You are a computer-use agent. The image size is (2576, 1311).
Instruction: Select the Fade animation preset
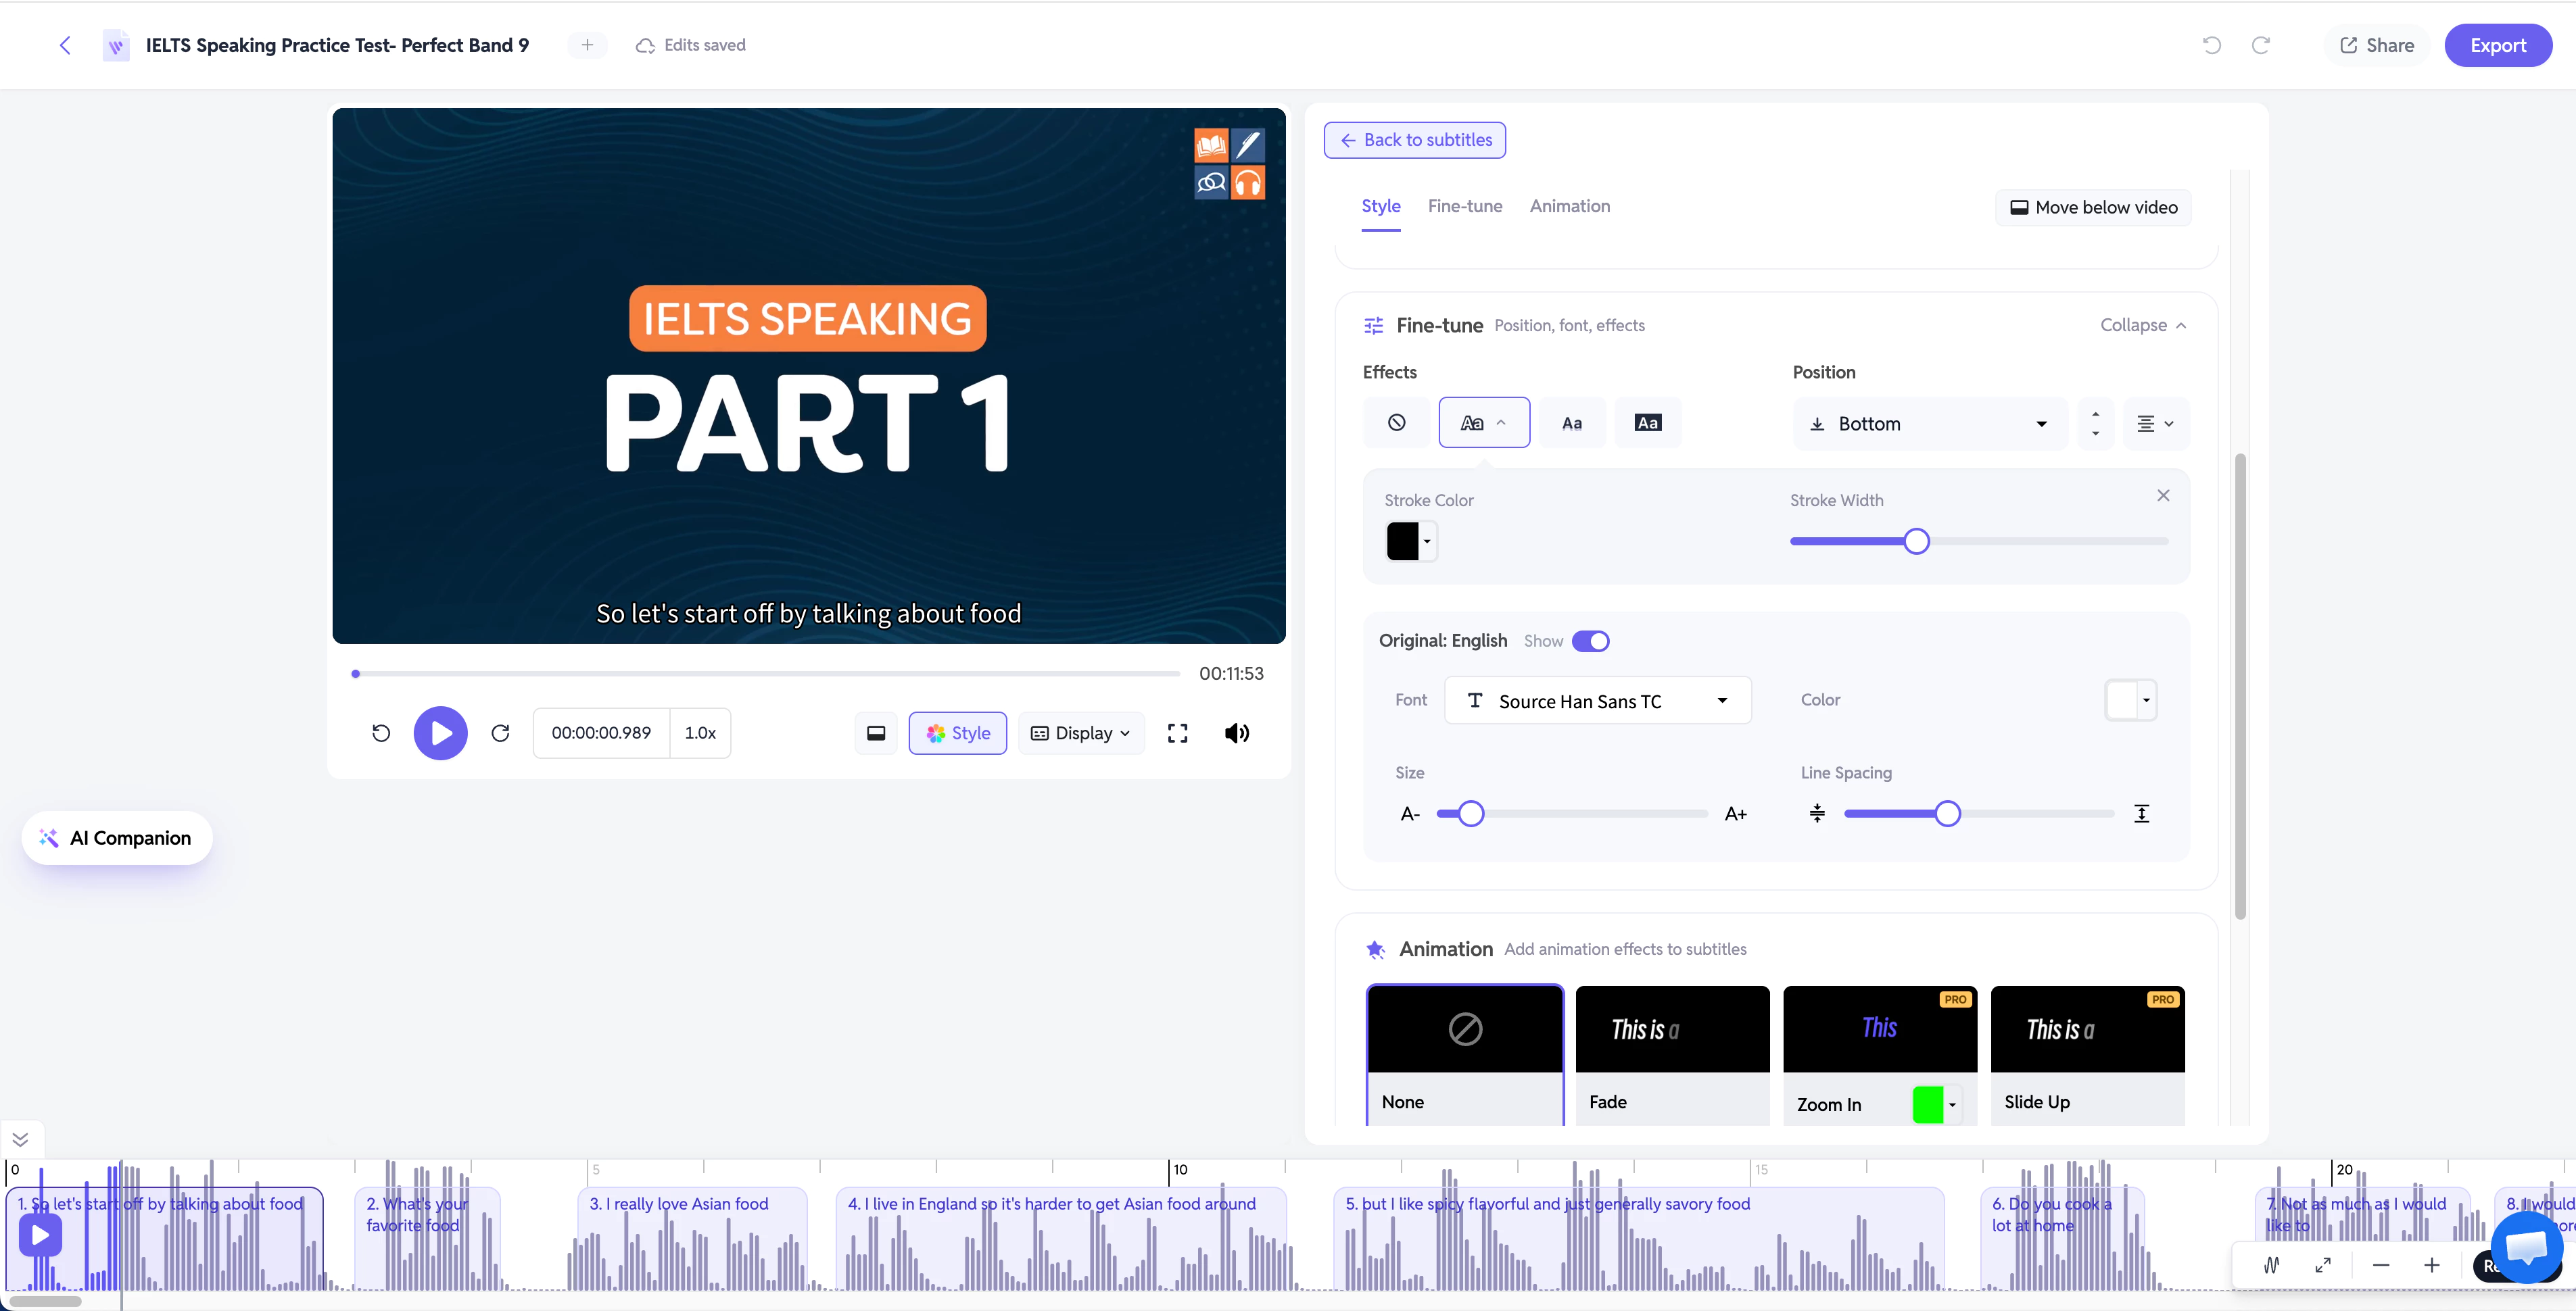tap(1672, 1055)
